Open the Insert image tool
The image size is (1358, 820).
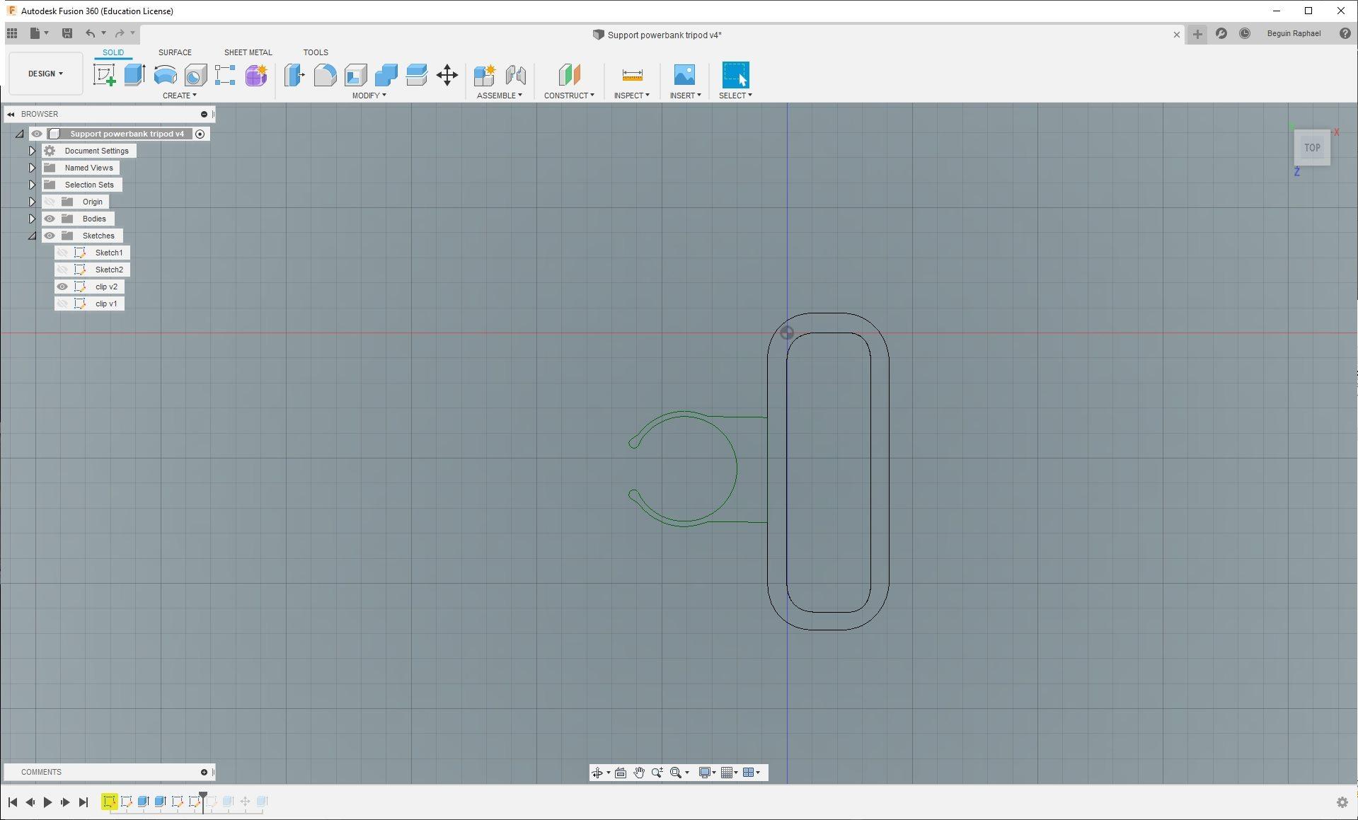click(684, 75)
